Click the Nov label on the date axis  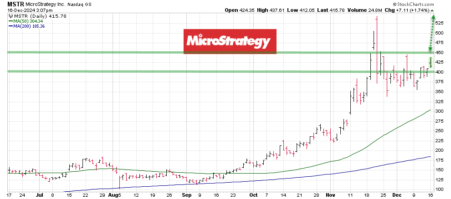(331, 194)
